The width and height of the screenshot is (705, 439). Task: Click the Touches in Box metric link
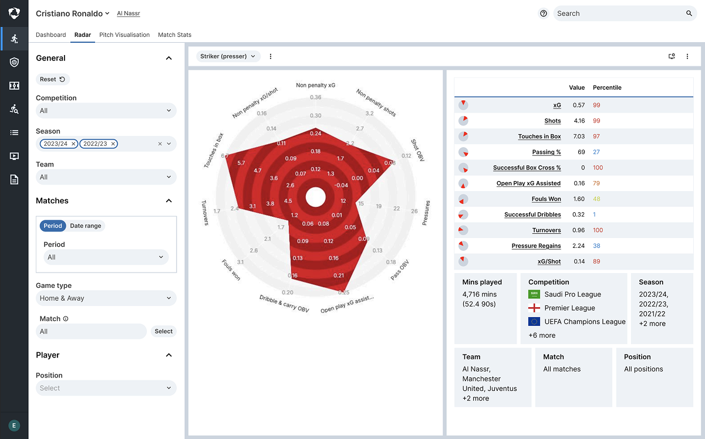[539, 137]
